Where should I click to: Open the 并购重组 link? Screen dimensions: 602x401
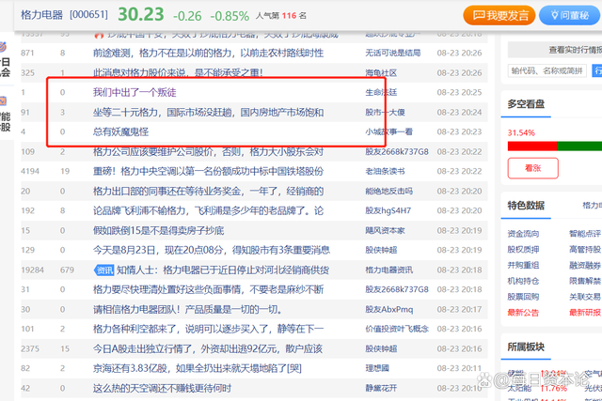tap(523, 265)
